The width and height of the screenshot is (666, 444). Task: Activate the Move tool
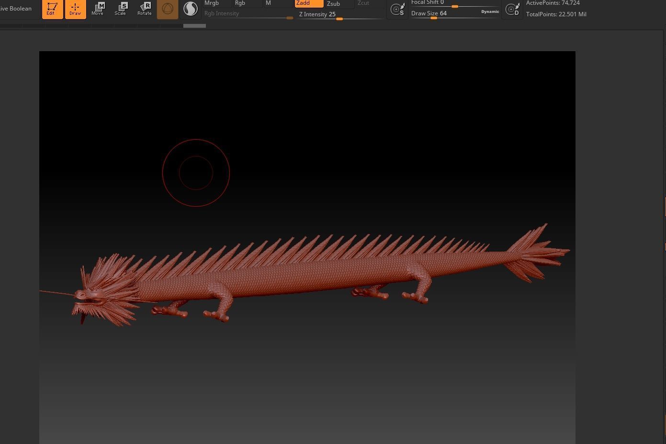pyautogui.click(x=98, y=9)
